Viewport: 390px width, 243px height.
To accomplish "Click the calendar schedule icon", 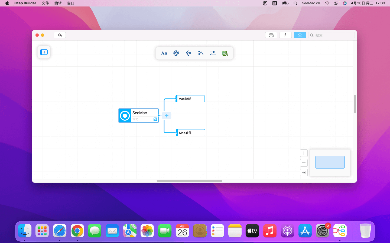I will point(225,53).
